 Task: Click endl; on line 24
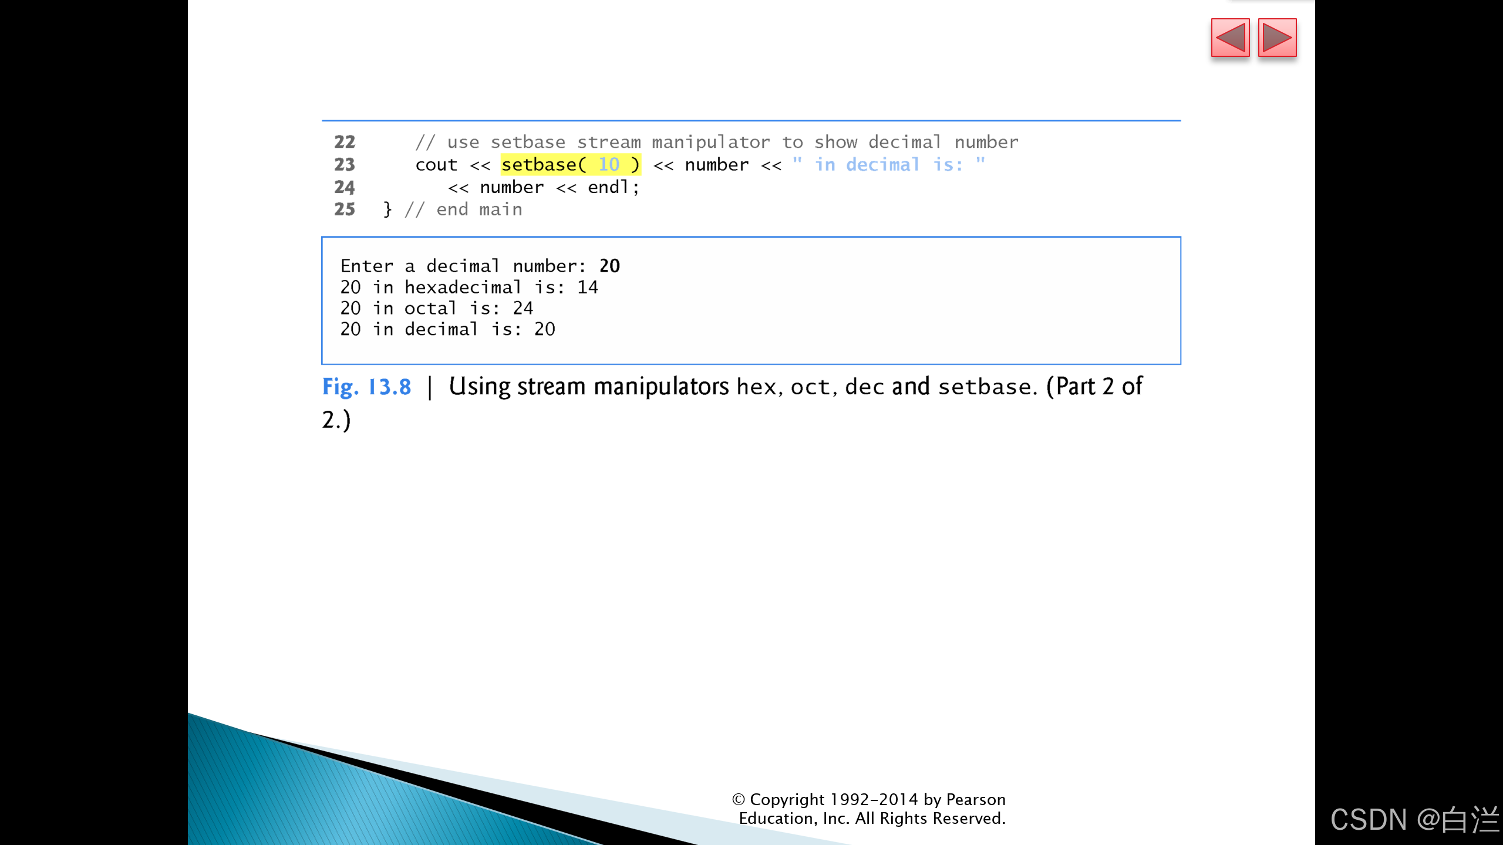[x=613, y=187]
